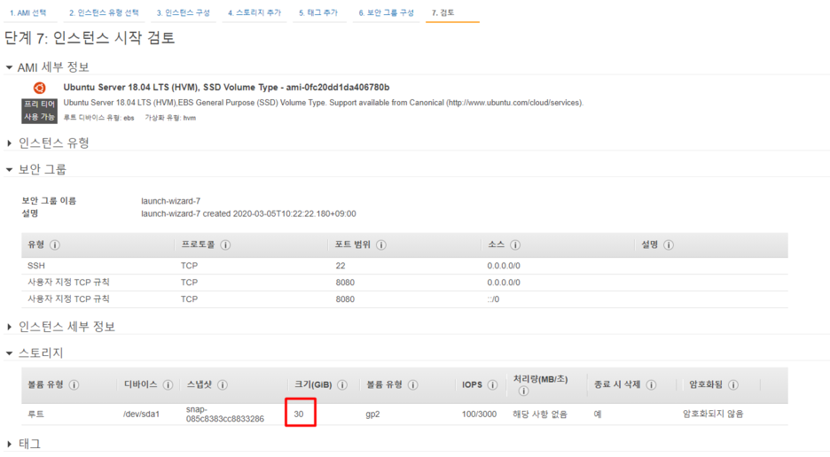The image size is (830, 457).
Task: Expand the '인스턴스 유형' section
Action: tap(9, 143)
